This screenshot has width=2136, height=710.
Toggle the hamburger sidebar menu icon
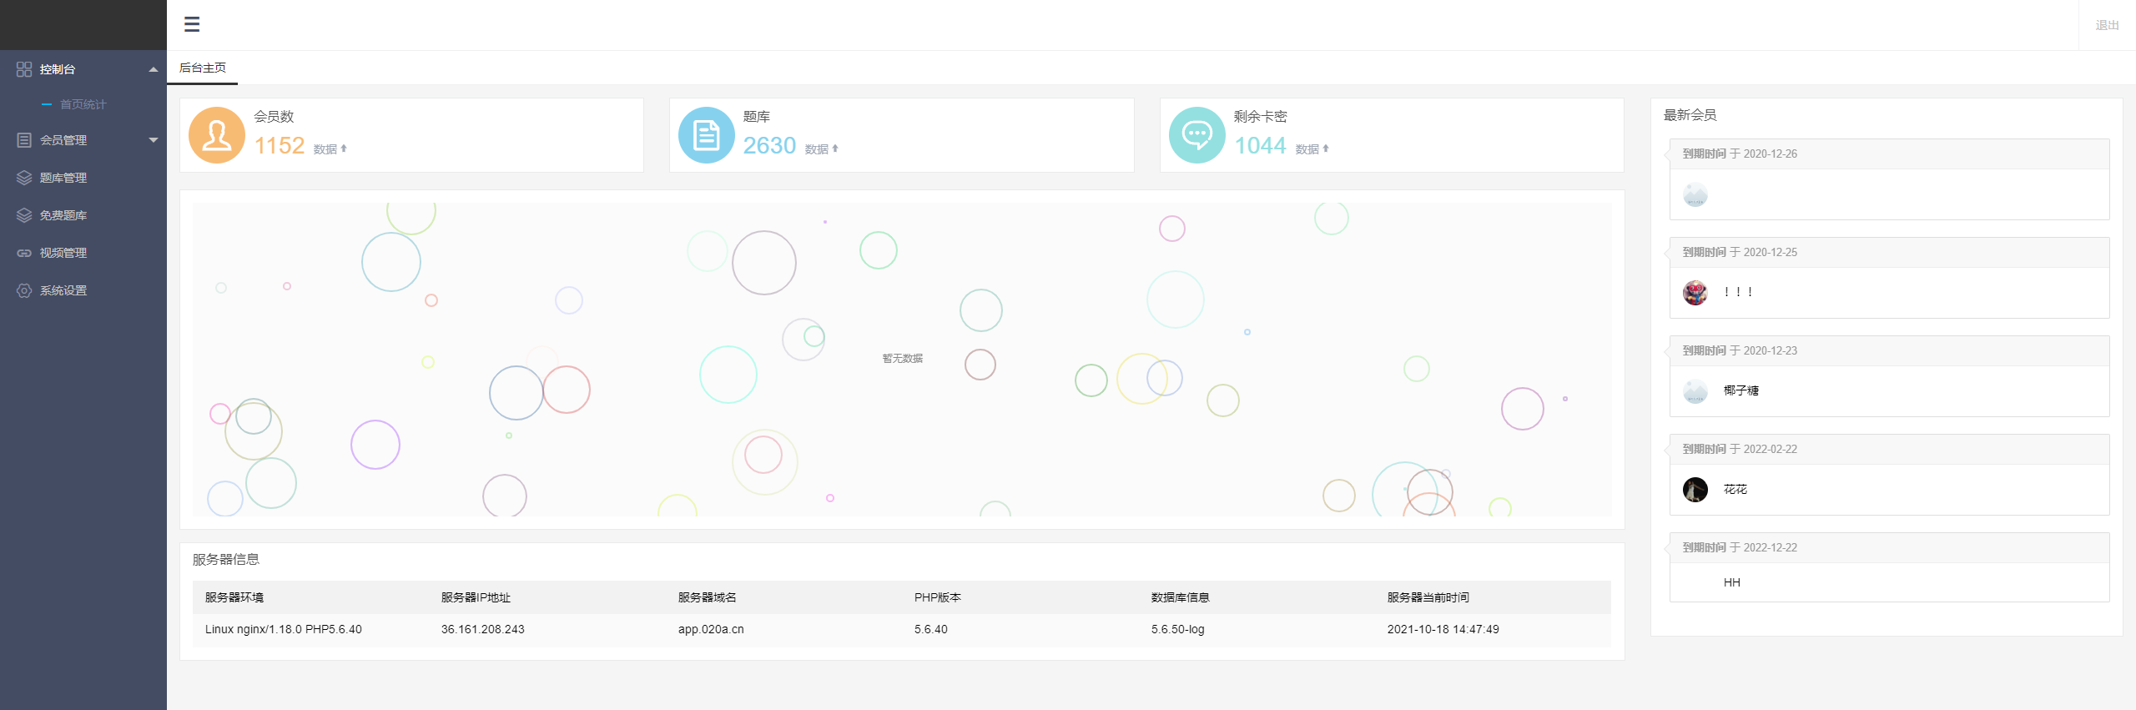tap(192, 24)
